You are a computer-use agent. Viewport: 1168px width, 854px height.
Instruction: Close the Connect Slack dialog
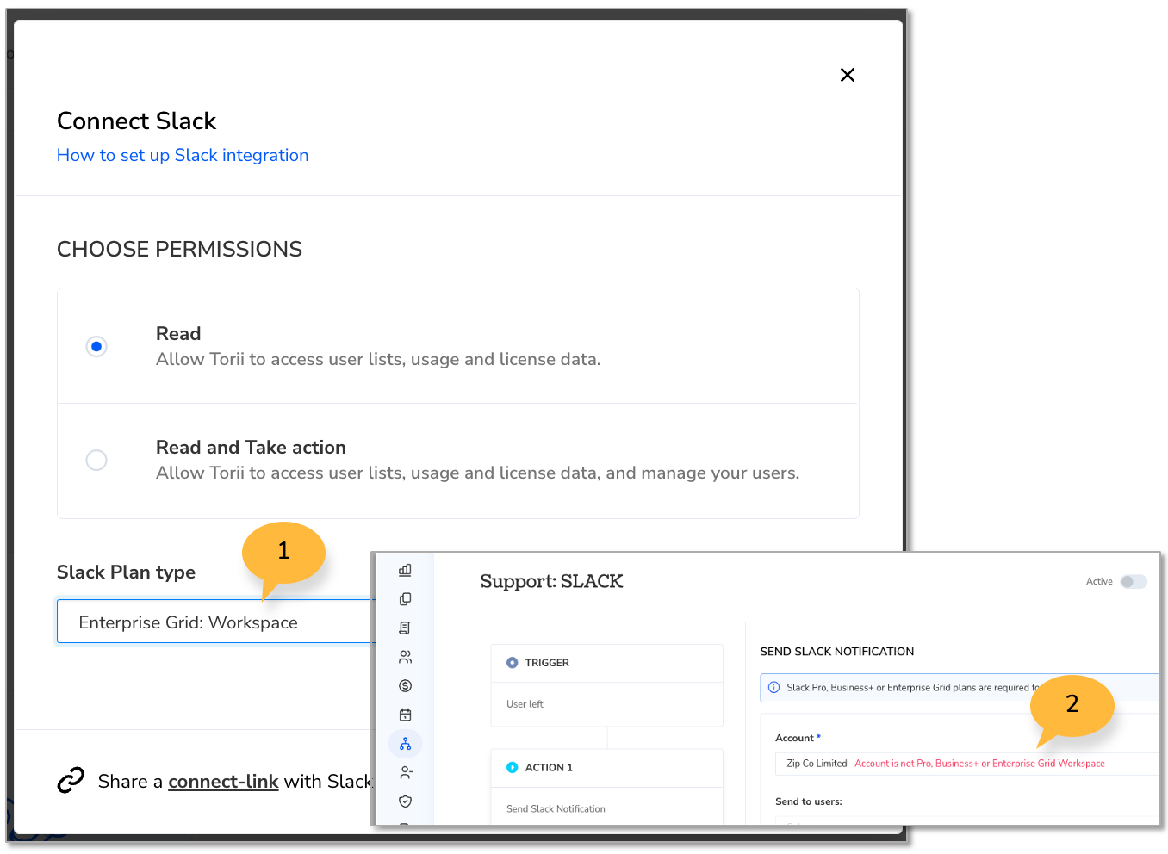(x=848, y=75)
